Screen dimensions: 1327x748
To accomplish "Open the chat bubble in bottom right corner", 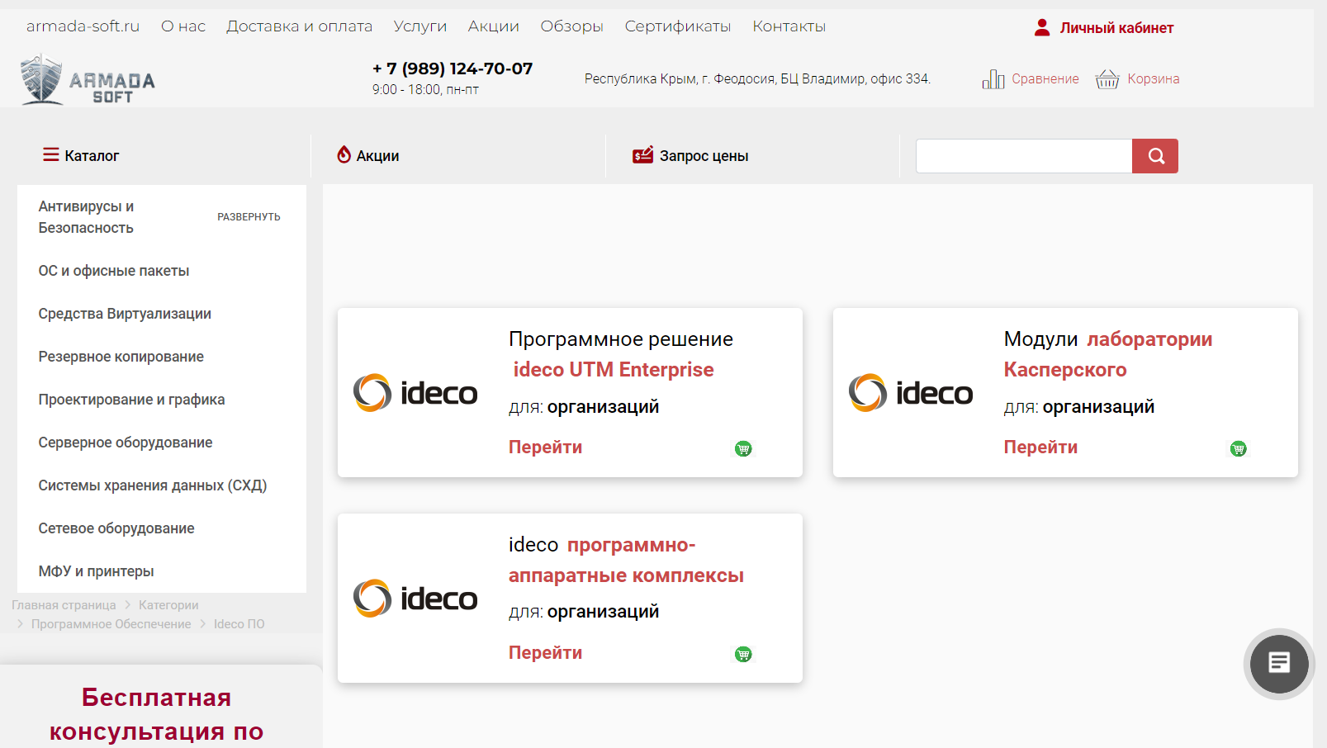I will tap(1278, 664).
